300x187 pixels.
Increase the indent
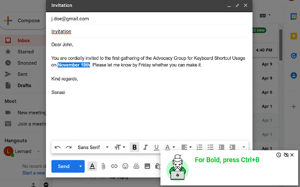232,147
